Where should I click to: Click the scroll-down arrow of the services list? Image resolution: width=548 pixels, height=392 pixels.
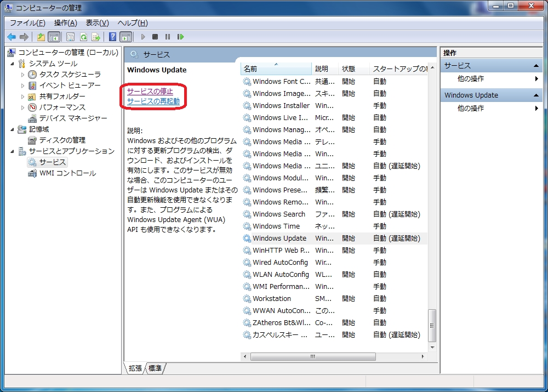(432, 347)
